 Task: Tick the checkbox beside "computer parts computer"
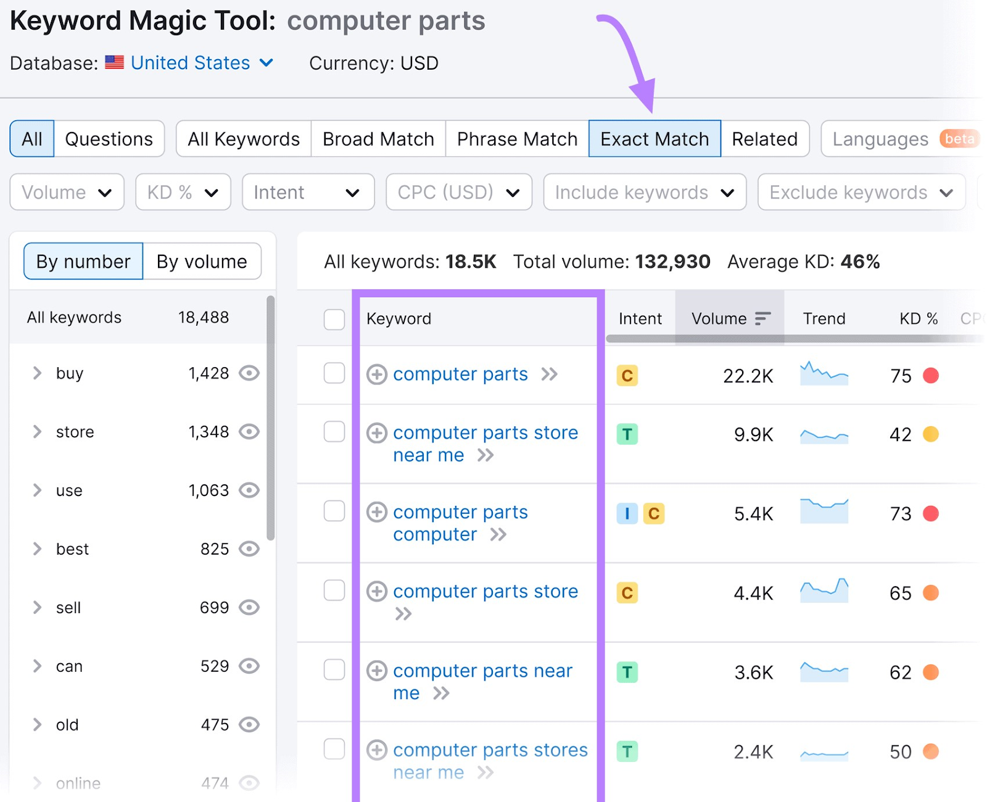[334, 511]
